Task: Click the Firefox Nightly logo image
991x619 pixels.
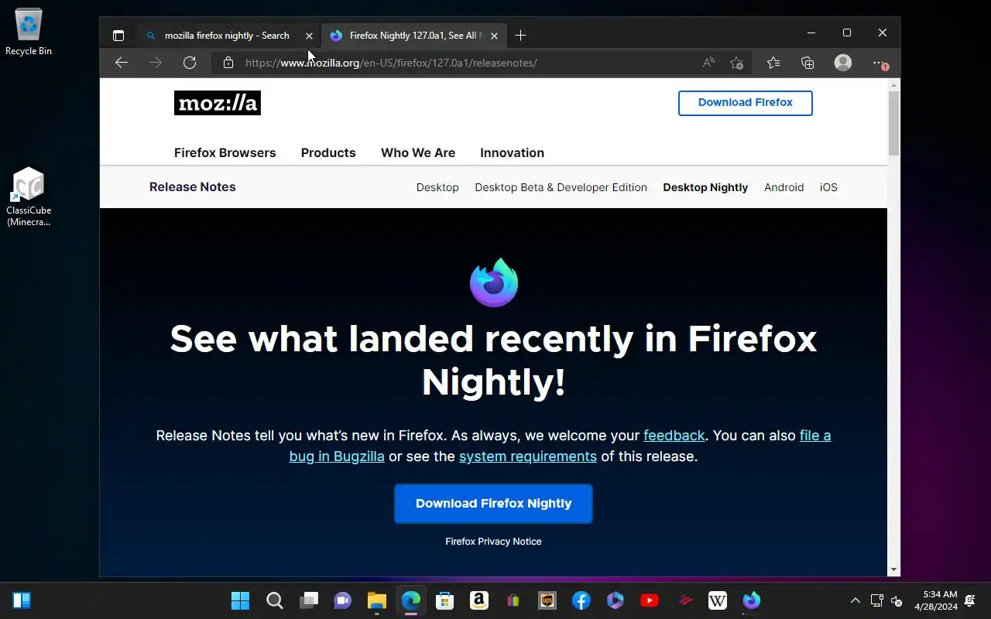Action: point(494,282)
